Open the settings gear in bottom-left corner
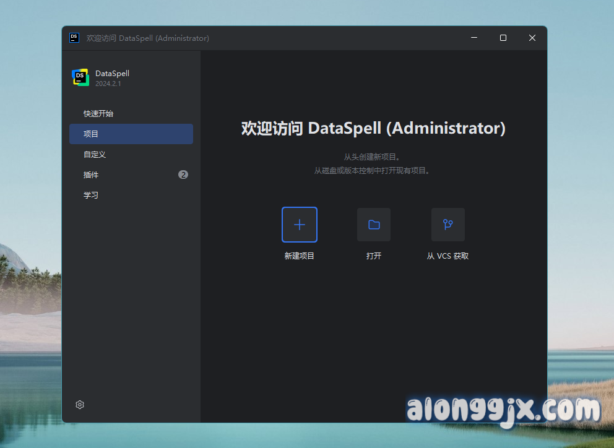The height and width of the screenshot is (448, 614). (x=80, y=405)
